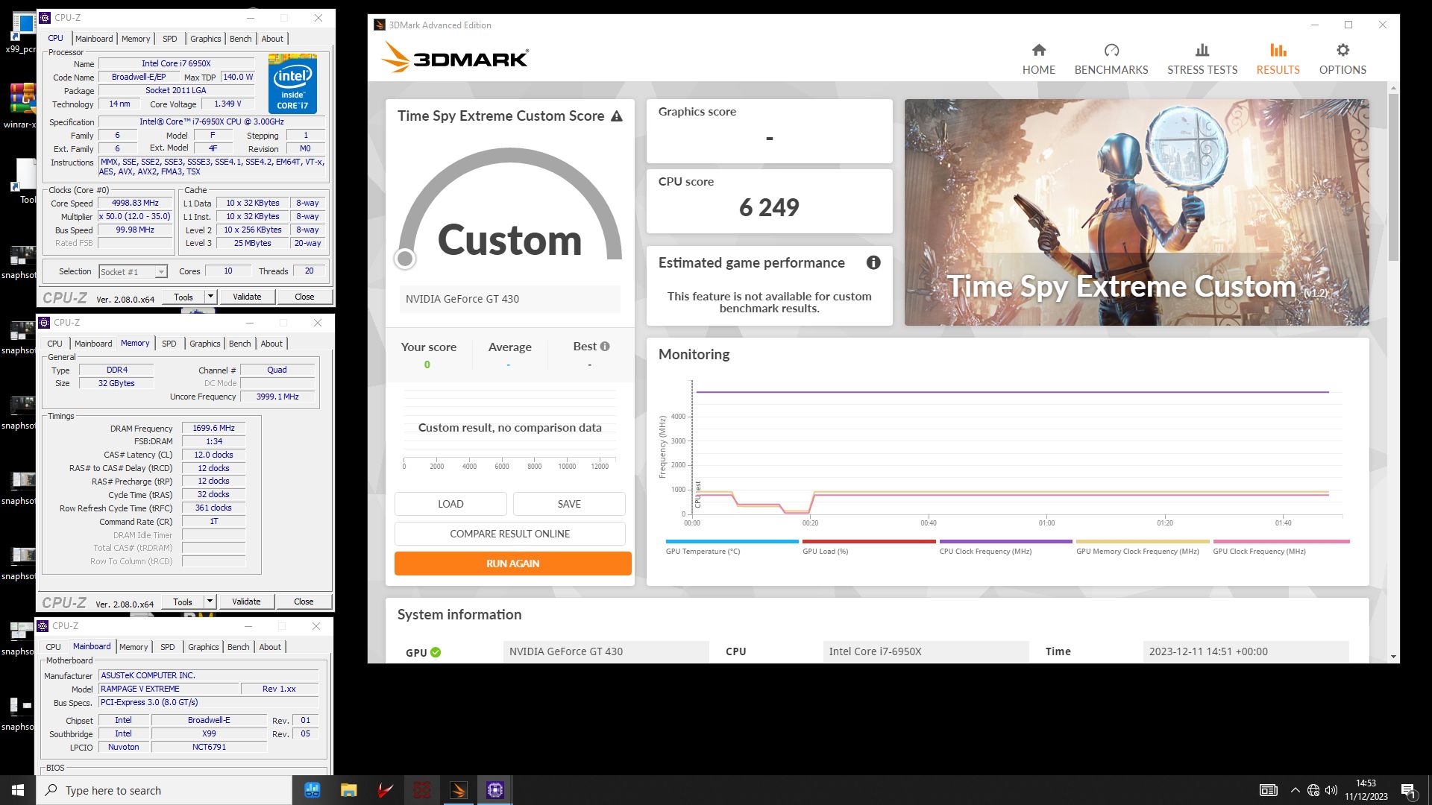Click the 3DMark taskbar icon
This screenshot has width=1432, height=805.
click(x=459, y=790)
